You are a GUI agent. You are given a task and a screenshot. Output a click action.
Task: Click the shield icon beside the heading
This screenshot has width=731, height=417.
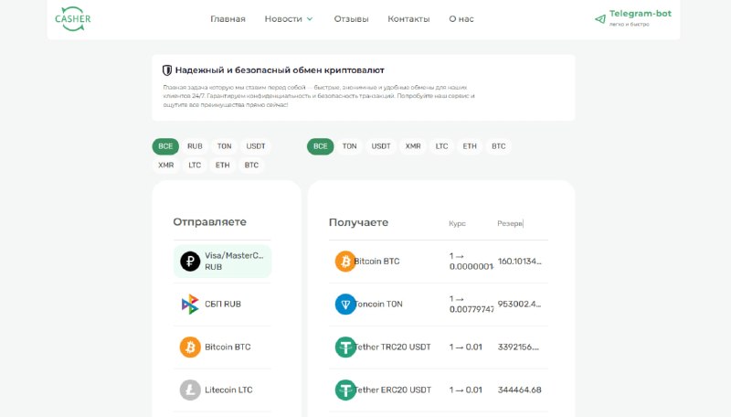click(x=167, y=70)
